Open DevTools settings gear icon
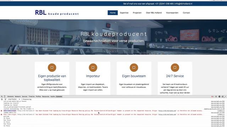This screenshot has height=127, width=227. [220, 97]
